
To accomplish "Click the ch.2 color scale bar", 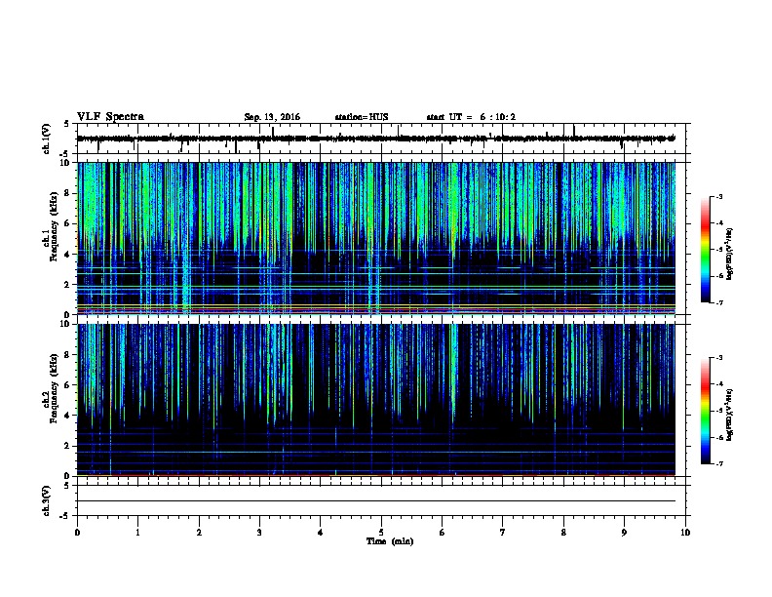I will click(x=706, y=411).
